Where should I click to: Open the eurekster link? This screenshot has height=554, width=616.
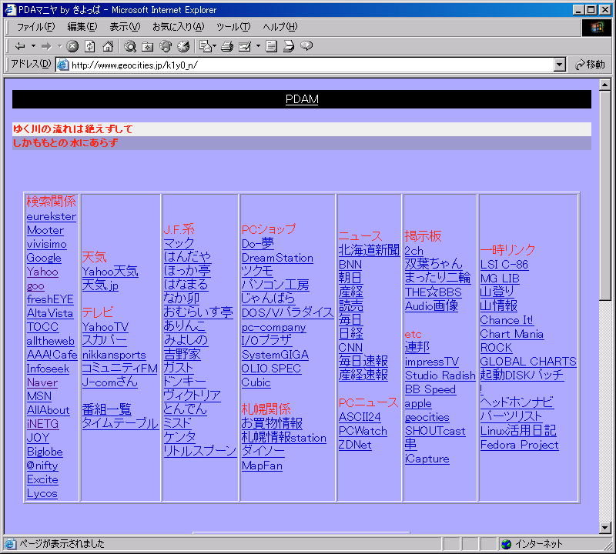(51, 216)
